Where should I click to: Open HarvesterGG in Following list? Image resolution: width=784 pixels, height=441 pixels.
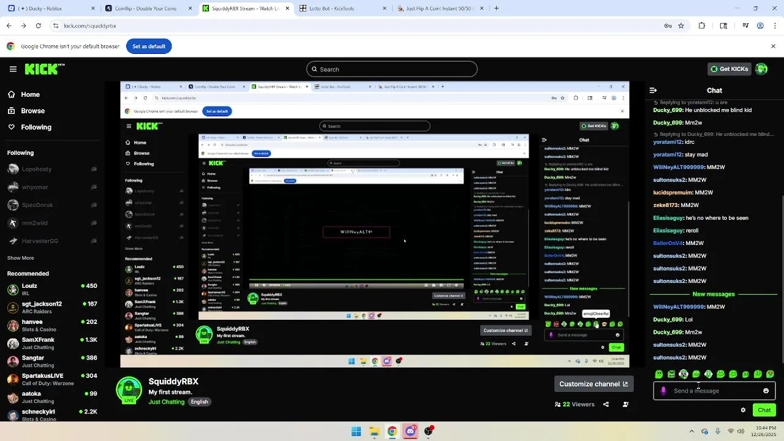52,241
